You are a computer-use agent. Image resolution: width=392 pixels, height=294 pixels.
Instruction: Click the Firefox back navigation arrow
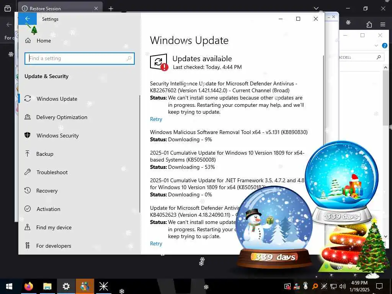(9, 24)
